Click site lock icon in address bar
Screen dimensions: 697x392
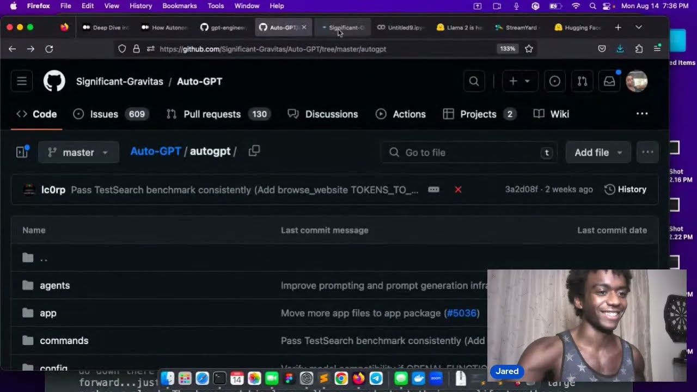(x=136, y=48)
